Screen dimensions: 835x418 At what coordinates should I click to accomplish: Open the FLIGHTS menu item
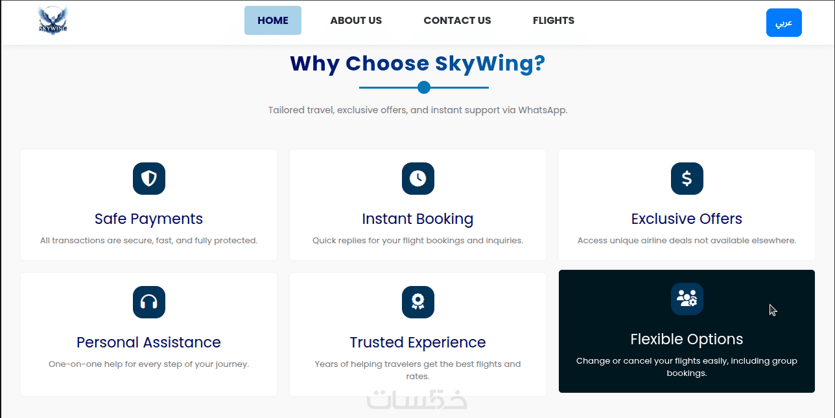point(554,21)
